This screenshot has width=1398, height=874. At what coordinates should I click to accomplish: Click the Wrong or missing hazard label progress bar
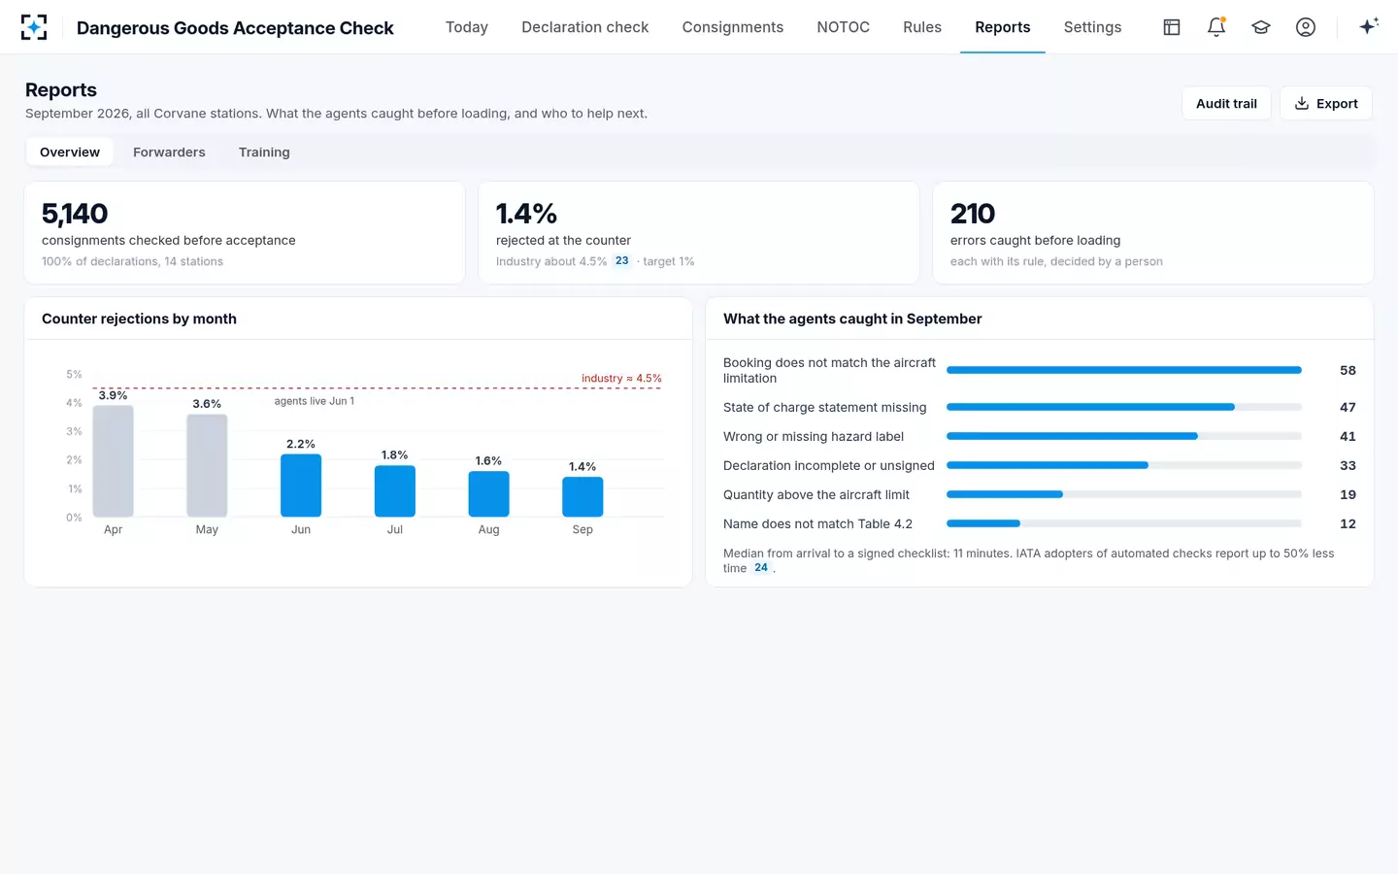[x=1124, y=437]
